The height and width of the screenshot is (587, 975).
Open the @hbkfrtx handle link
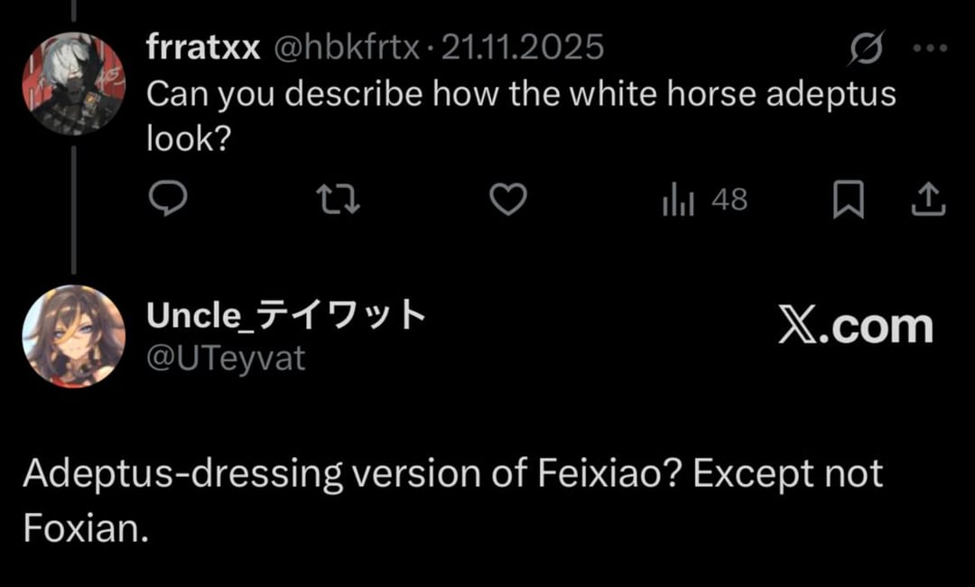[347, 47]
